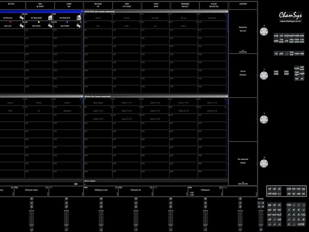The height and width of the screenshot is (232, 309).
Task: Select the 'Magenta' colour palette
Action: [67, 110]
